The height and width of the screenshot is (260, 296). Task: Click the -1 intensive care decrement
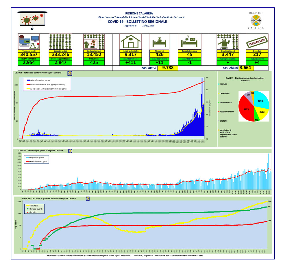(x=190, y=63)
